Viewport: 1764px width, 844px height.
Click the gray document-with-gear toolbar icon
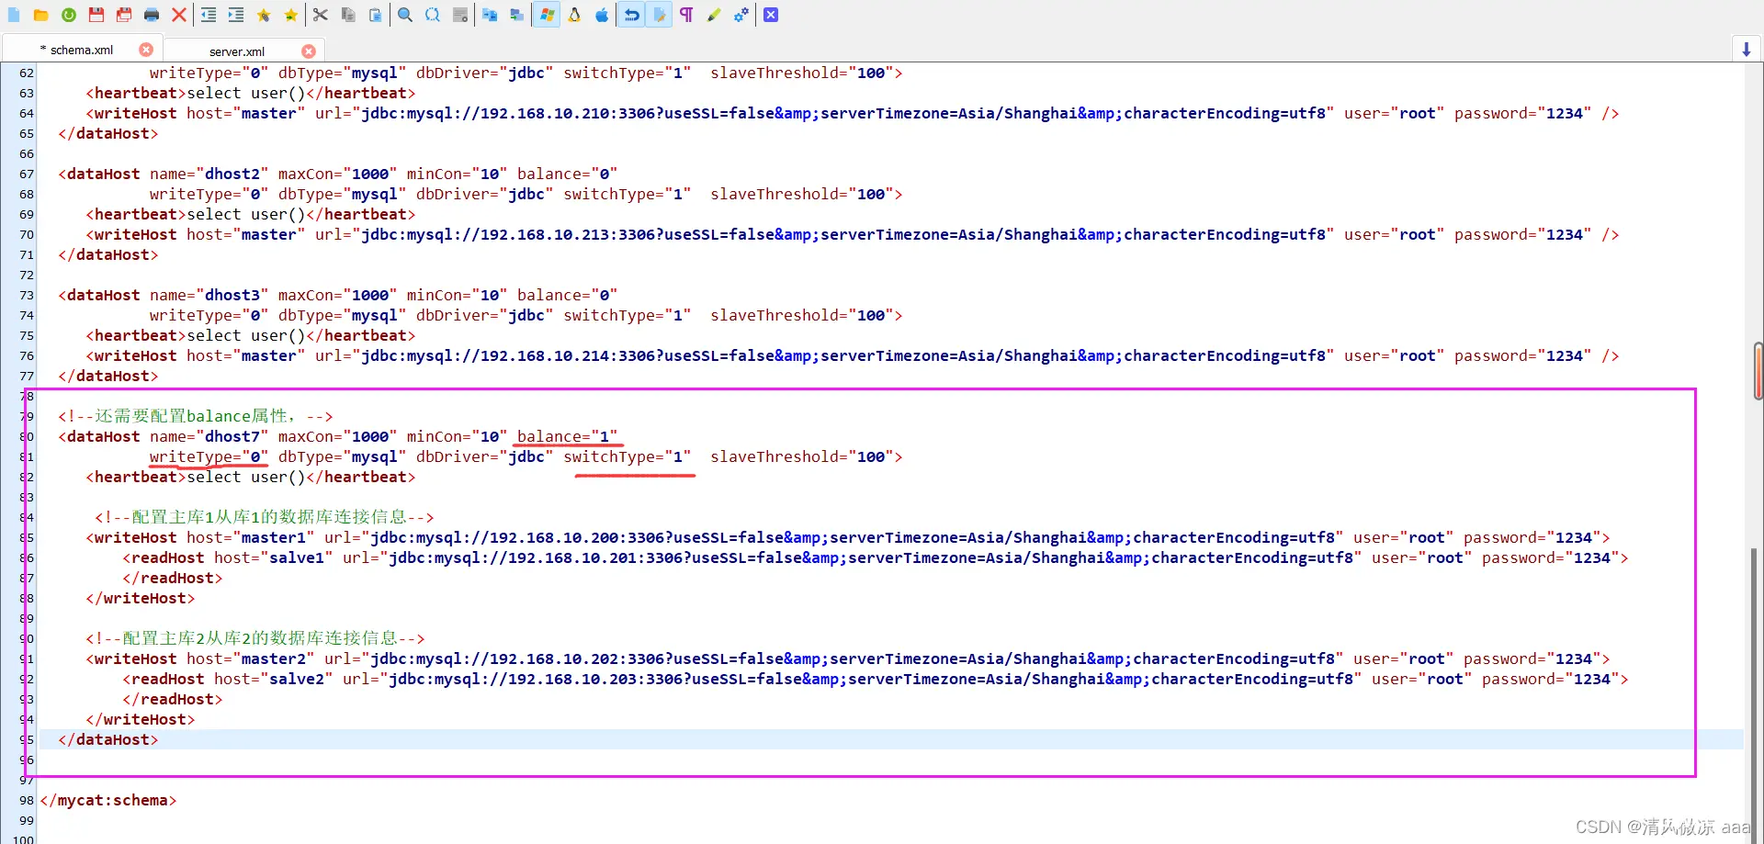coord(460,15)
